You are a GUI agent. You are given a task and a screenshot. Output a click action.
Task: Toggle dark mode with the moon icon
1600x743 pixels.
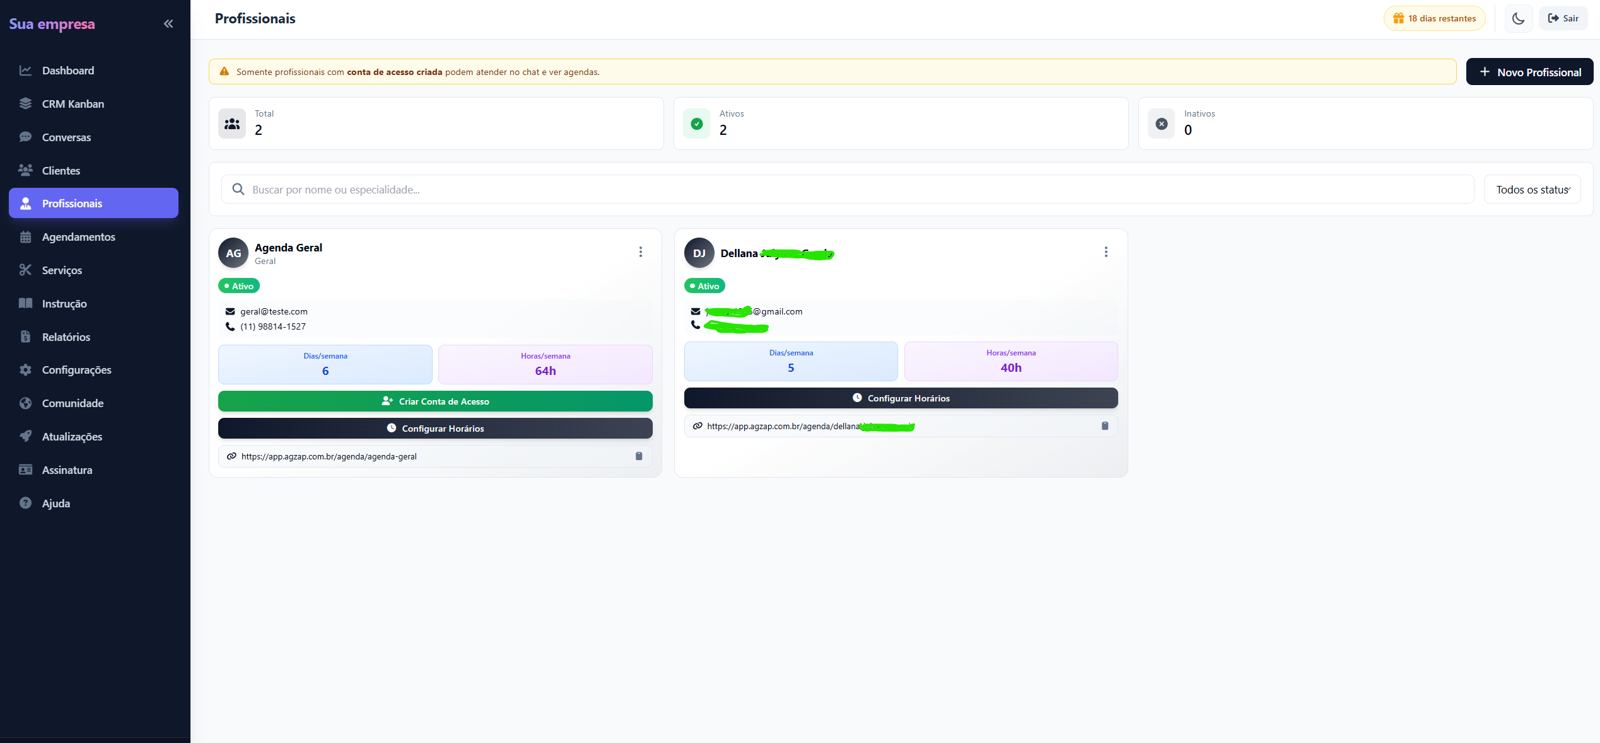coord(1518,18)
